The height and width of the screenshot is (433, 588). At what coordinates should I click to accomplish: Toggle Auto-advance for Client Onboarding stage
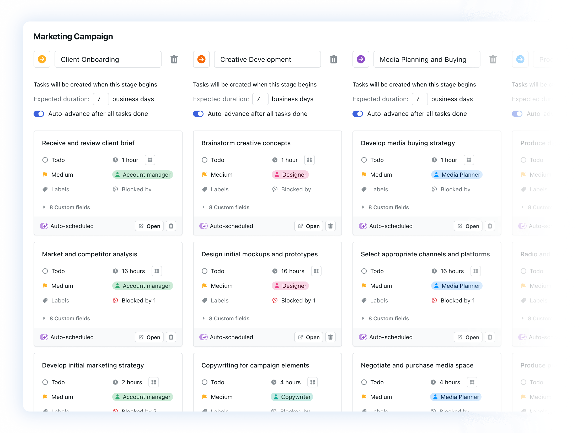39,114
